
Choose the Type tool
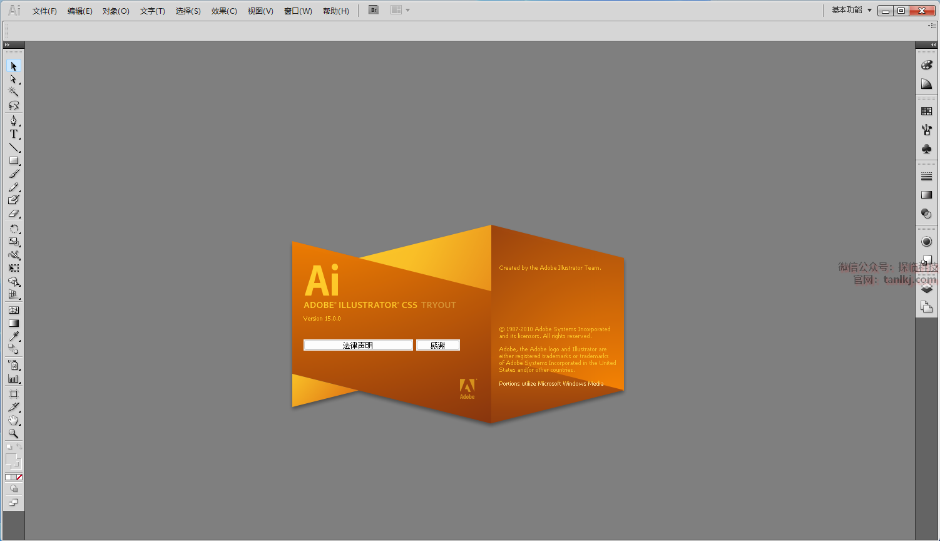click(x=13, y=134)
